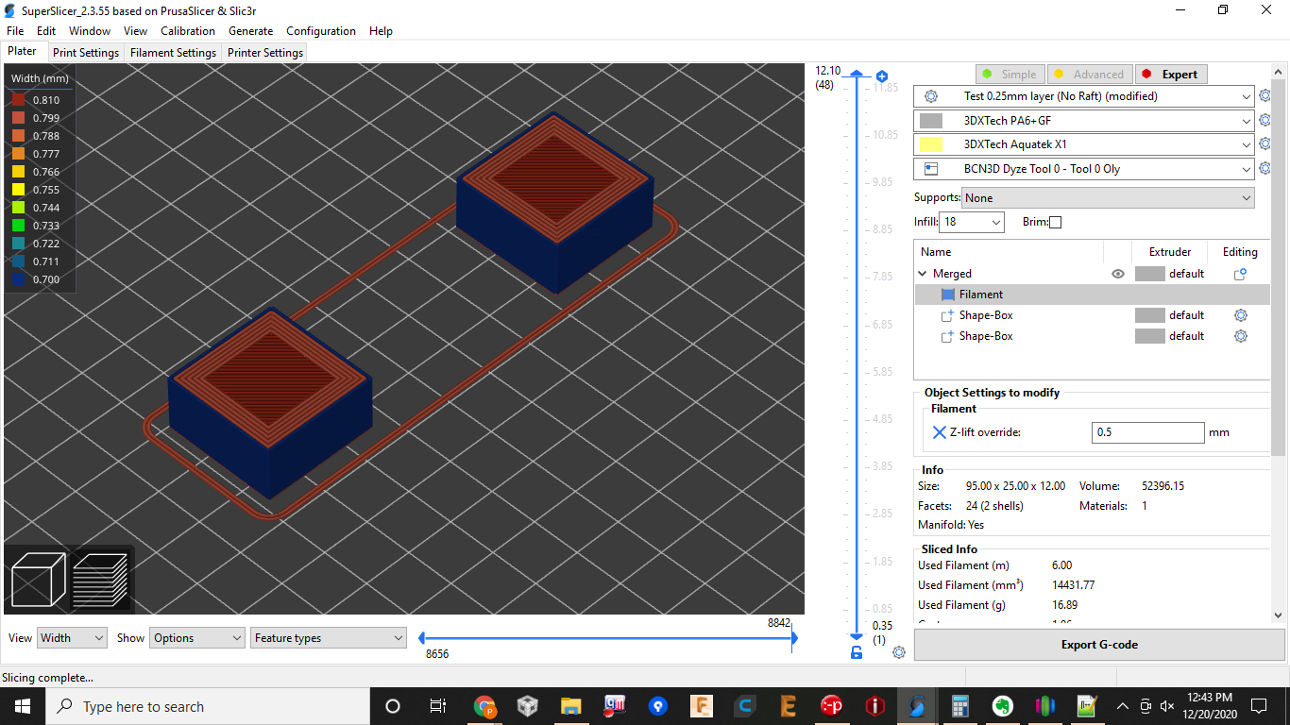
Task: Open settings gear beside Test 0.25mm print profile
Action: point(1265,95)
